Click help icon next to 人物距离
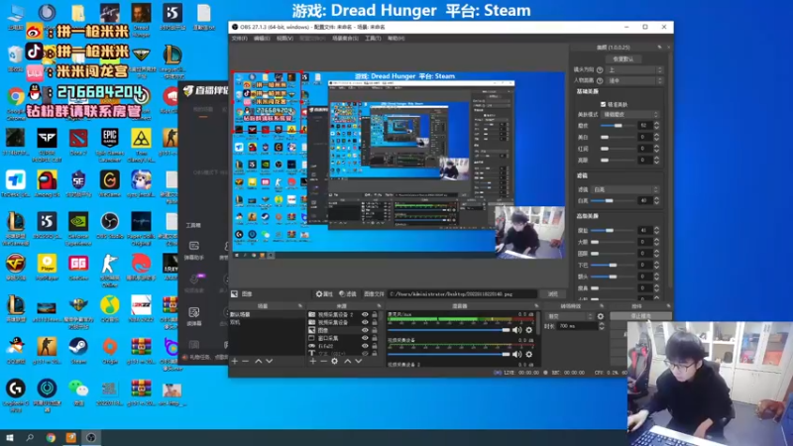The height and width of the screenshot is (446, 793). [x=600, y=81]
